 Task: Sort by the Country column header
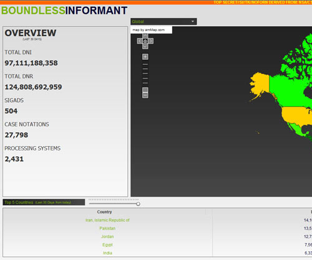[x=104, y=212]
